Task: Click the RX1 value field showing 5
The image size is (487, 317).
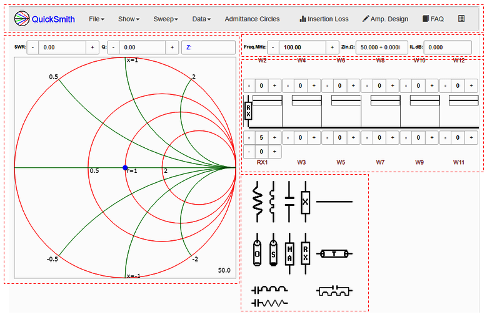Action: tap(261, 137)
